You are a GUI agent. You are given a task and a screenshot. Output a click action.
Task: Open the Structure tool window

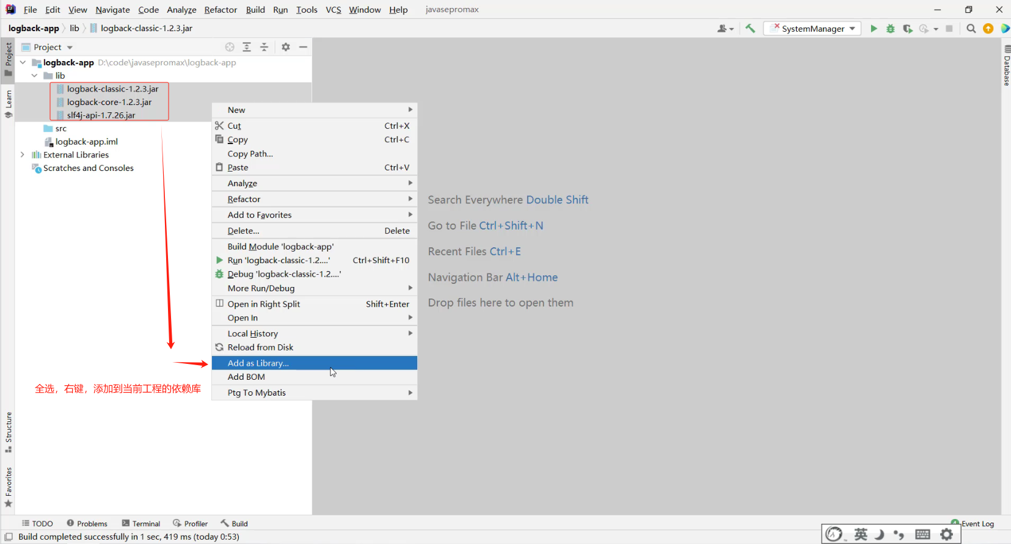pos(9,432)
